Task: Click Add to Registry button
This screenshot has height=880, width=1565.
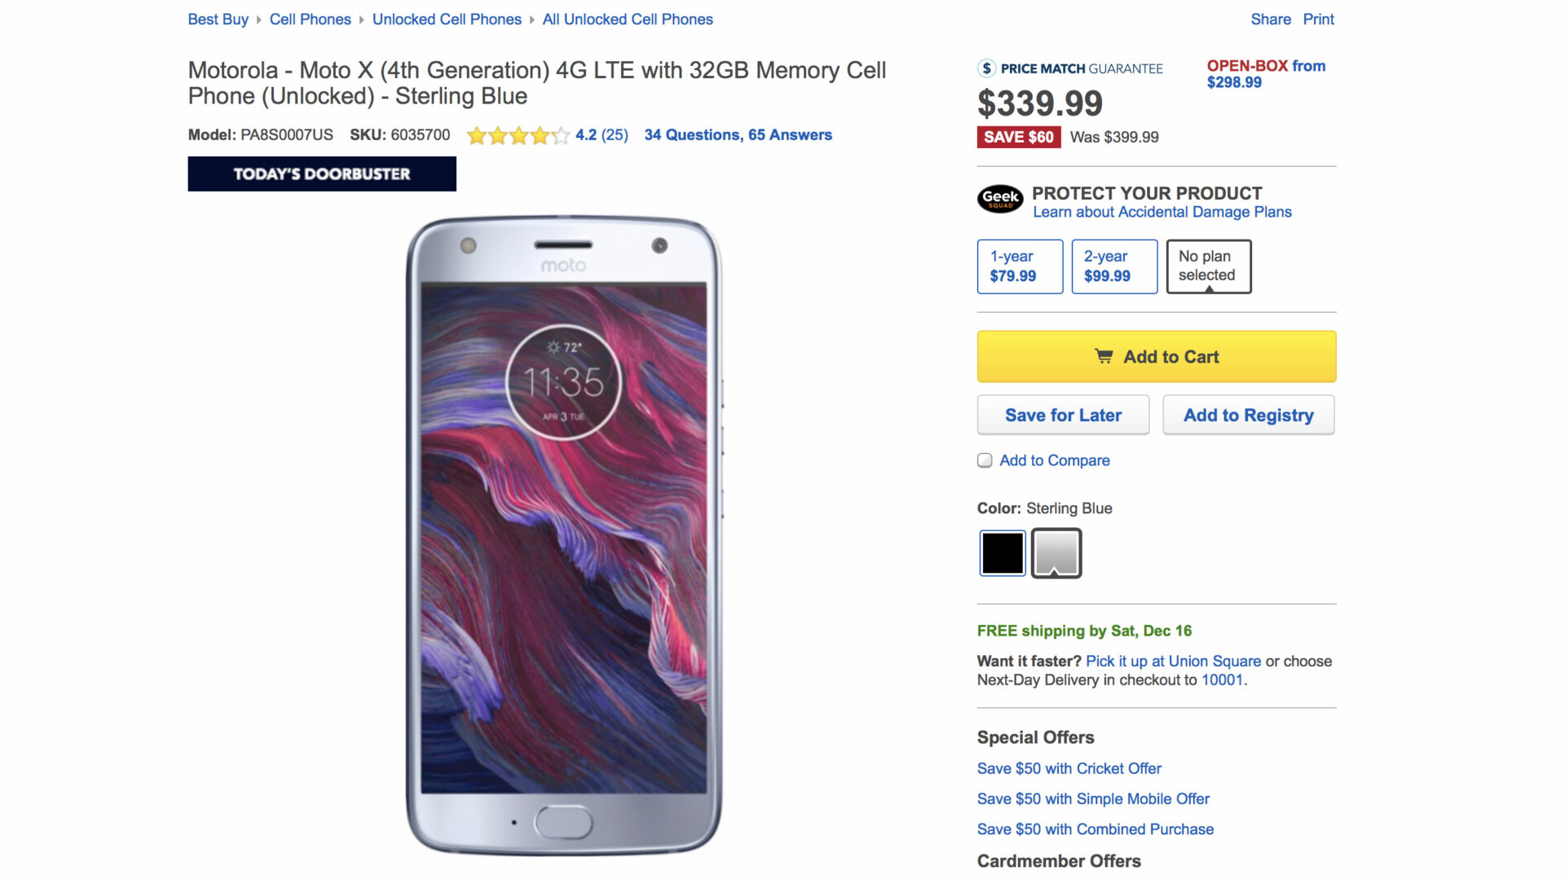Action: click(1248, 415)
